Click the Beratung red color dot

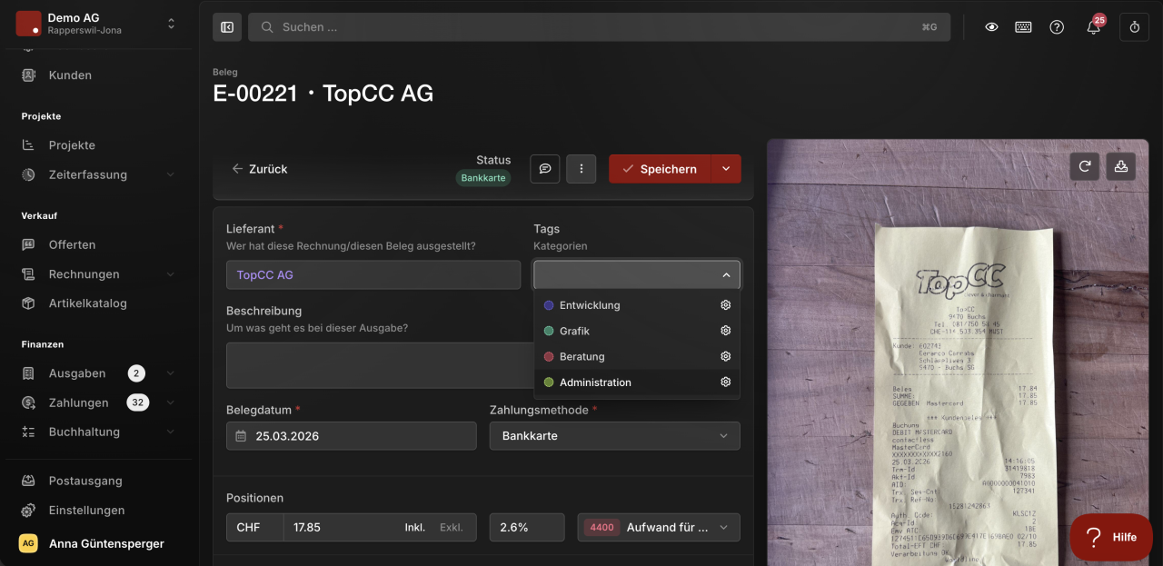pos(548,357)
